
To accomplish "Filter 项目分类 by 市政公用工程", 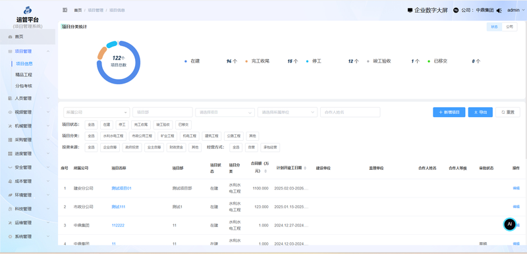I will click(x=142, y=136).
